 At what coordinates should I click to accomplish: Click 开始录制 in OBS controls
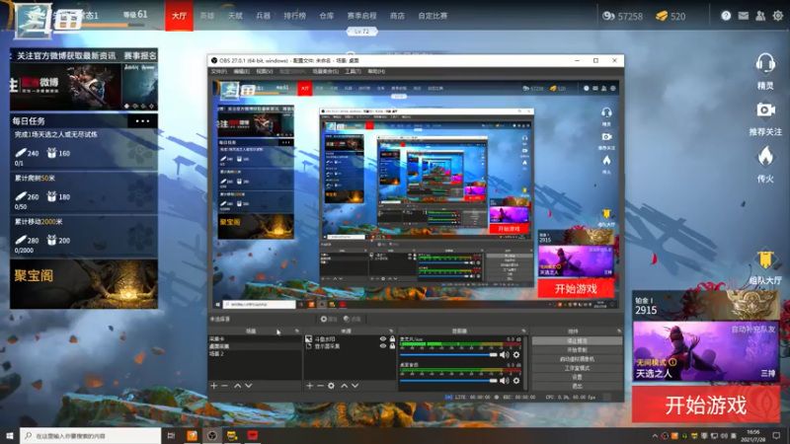[577, 350]
